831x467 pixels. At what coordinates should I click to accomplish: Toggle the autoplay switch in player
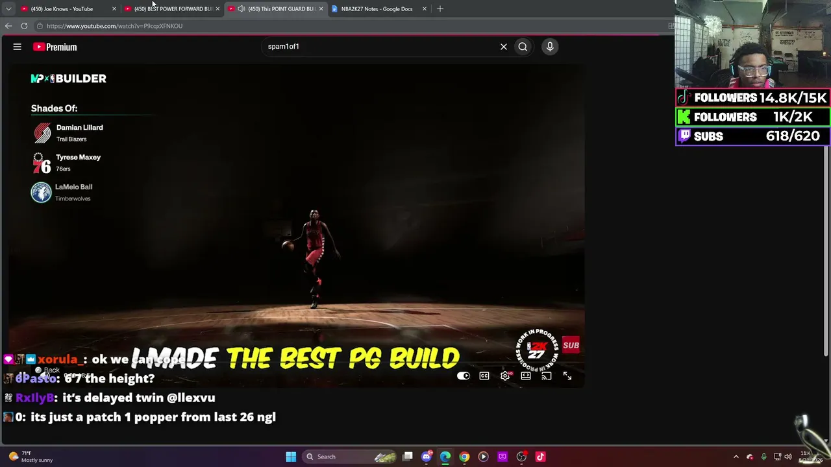[x=464, y=376]
